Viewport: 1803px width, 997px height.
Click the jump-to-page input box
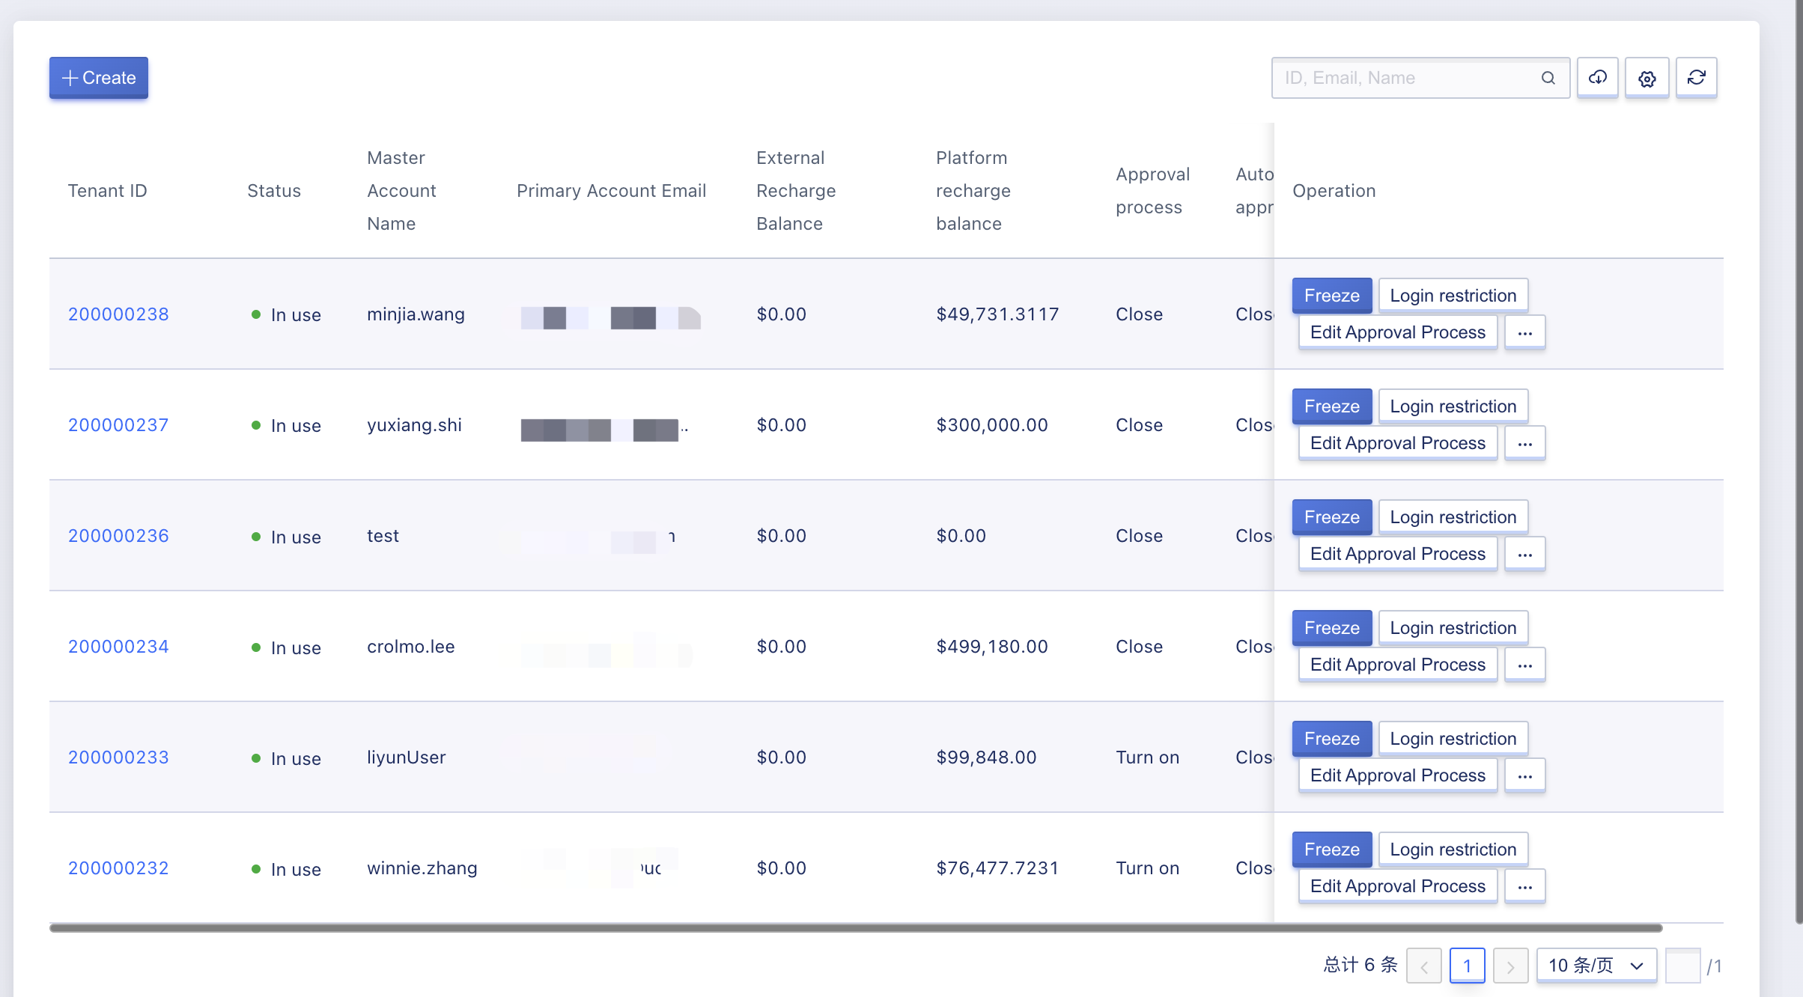pos(1683,966)
